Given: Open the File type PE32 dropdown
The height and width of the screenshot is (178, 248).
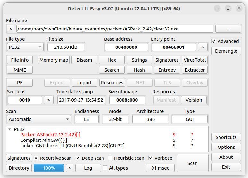Looking at the screenshot, I should 25,47.
